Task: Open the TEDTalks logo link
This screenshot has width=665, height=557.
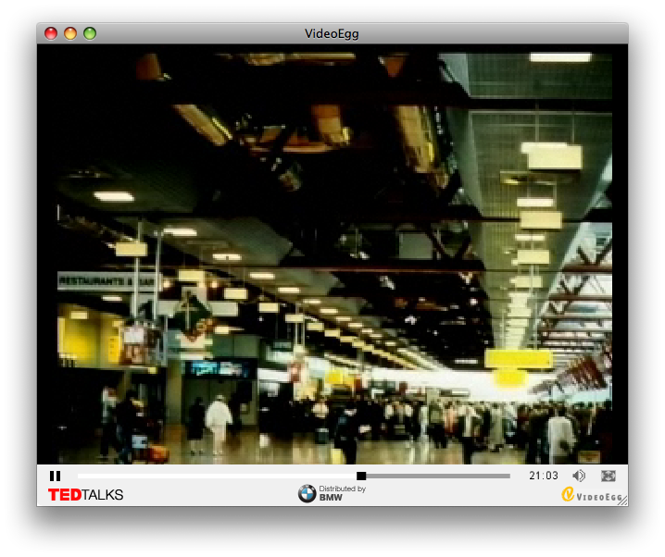Action: coord(85,495)
